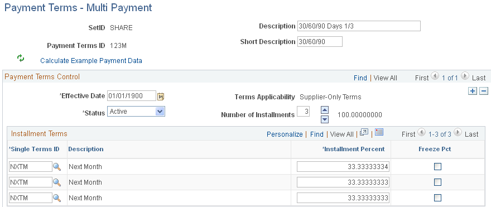This screenshot has width=491, height=207.
Task: Go to next Payment Terms Control row
Action: click(465, 76)
